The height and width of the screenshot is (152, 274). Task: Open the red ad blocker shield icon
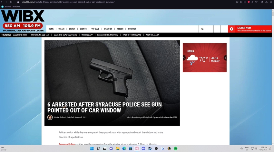(x=249, y=2)
